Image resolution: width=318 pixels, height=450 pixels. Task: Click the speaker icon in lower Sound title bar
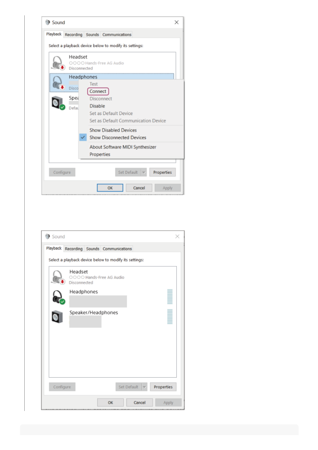click(x=48, y=236)
